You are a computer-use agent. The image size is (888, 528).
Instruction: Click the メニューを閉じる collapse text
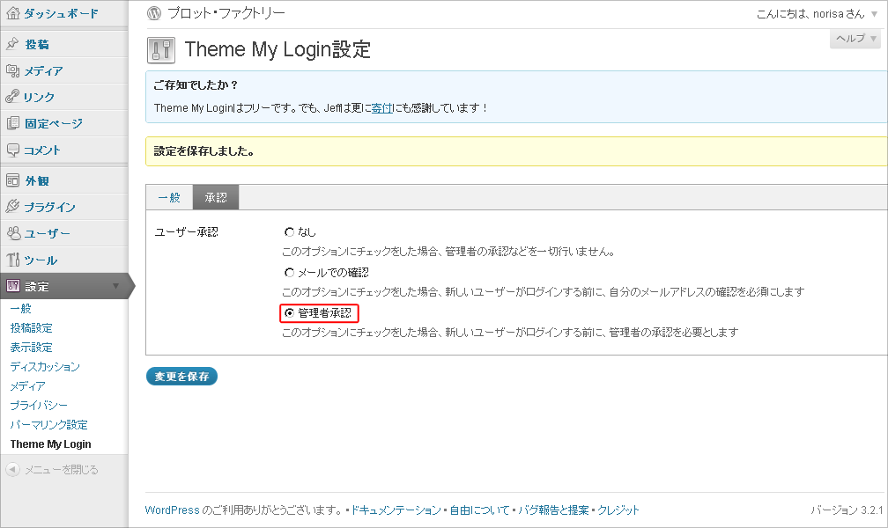point(61,470)
